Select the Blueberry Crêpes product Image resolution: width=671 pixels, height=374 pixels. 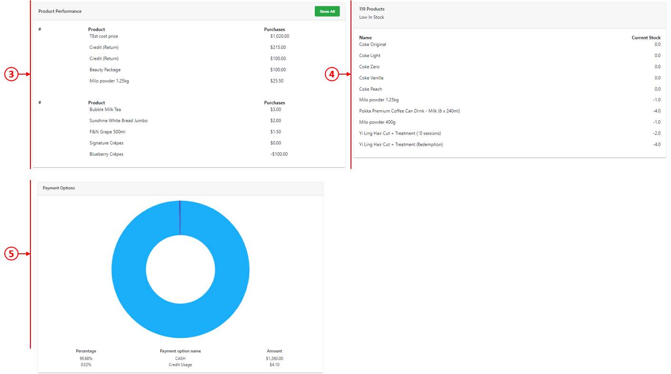pyautogui.click(x=107, y=154)
